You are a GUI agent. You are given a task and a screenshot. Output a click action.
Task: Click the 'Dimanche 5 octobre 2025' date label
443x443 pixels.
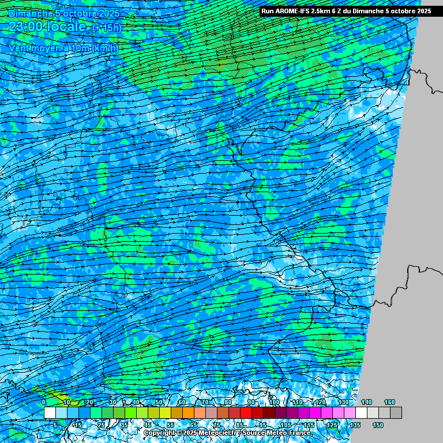click(63, 12)
